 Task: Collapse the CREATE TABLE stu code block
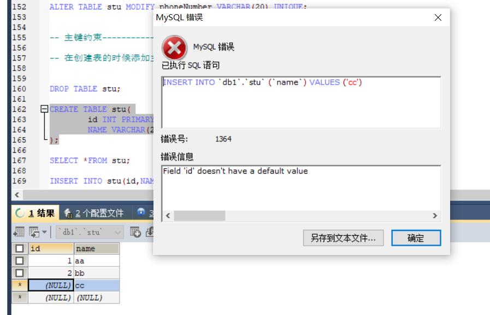[44, 109]
